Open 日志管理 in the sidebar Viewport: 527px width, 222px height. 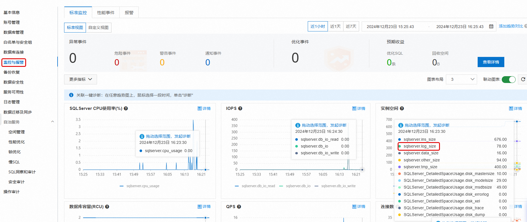coord(12,102)
